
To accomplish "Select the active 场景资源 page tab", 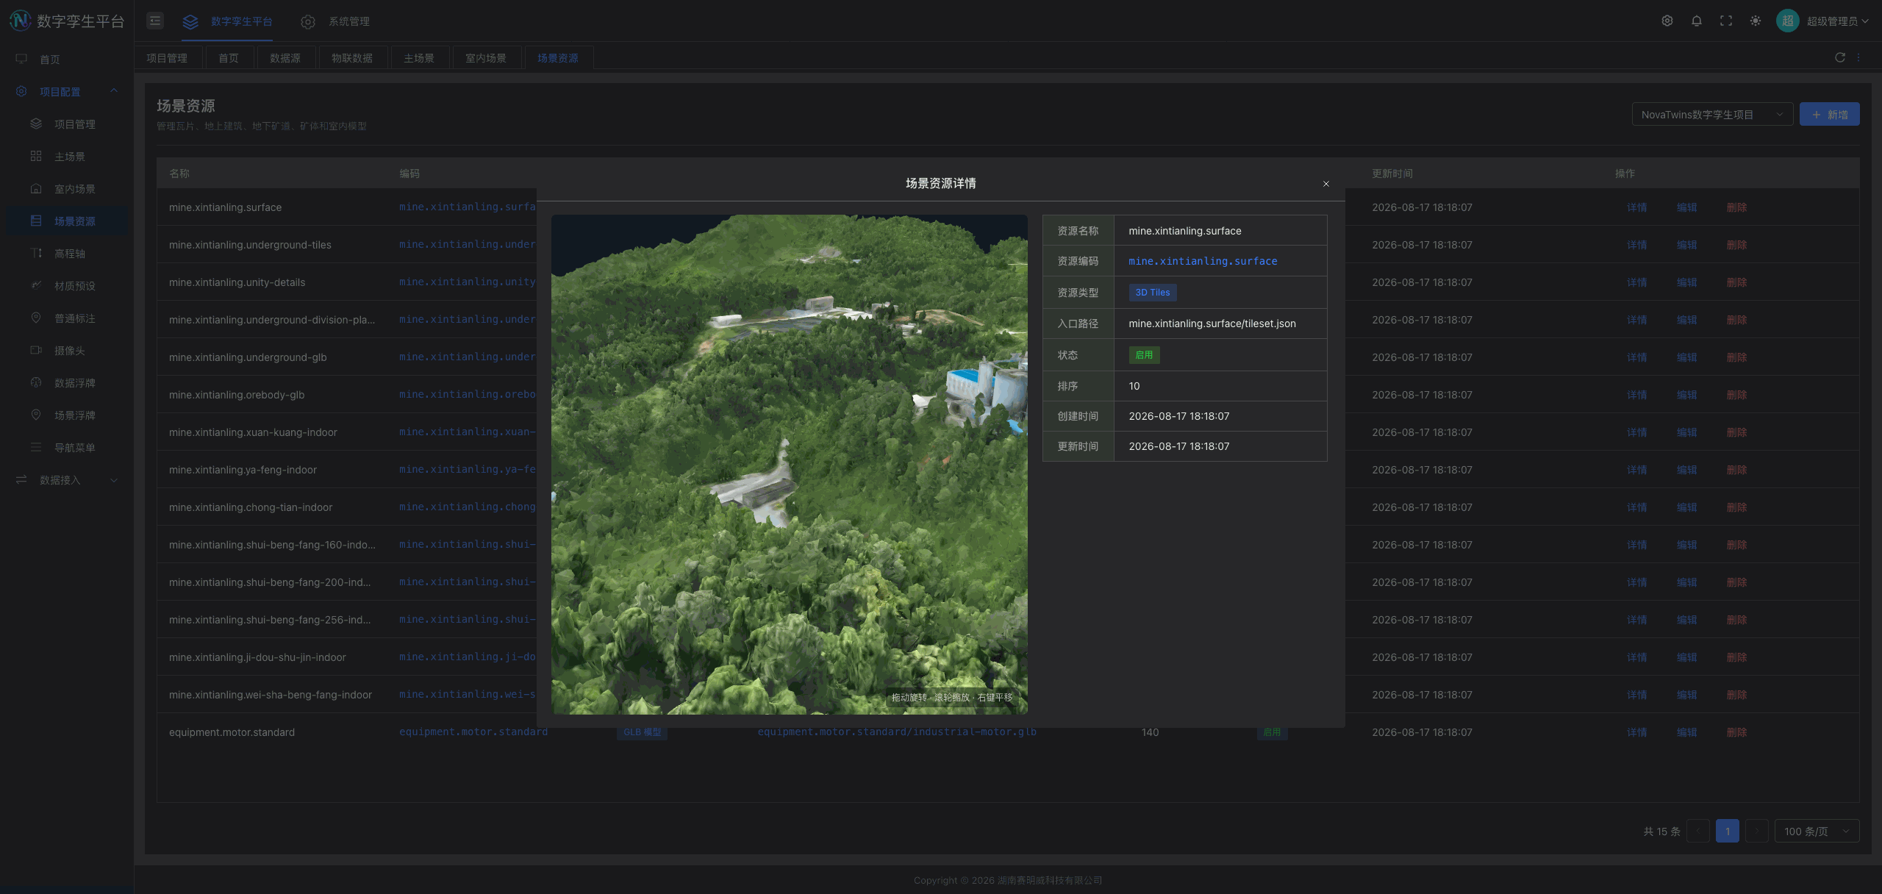I will click(558, 57).
